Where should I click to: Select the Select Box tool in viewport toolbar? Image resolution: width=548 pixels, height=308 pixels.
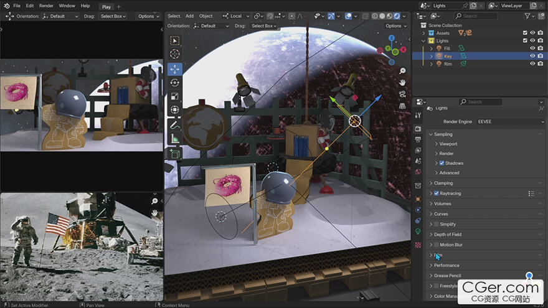click(x=175, y=41)
